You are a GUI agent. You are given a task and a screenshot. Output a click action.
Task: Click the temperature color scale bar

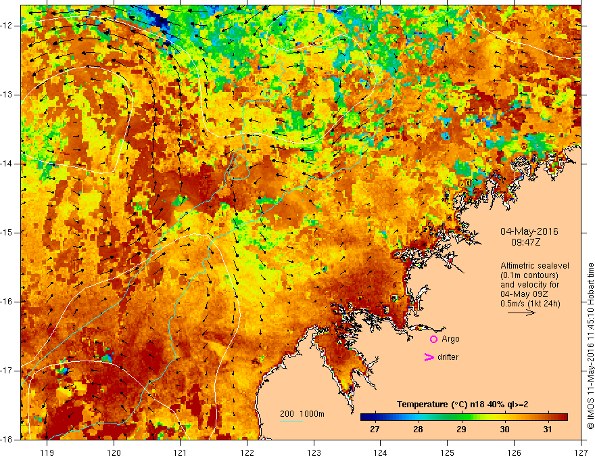[x=464, y=417]
